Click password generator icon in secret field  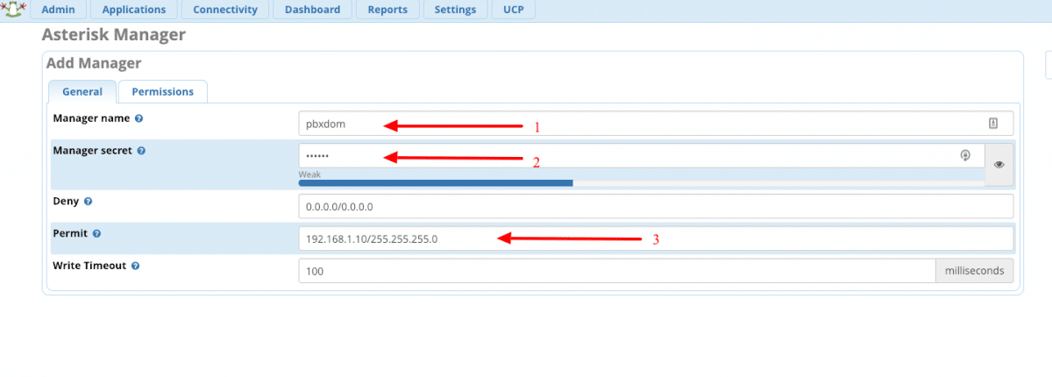tap(965, 155)
